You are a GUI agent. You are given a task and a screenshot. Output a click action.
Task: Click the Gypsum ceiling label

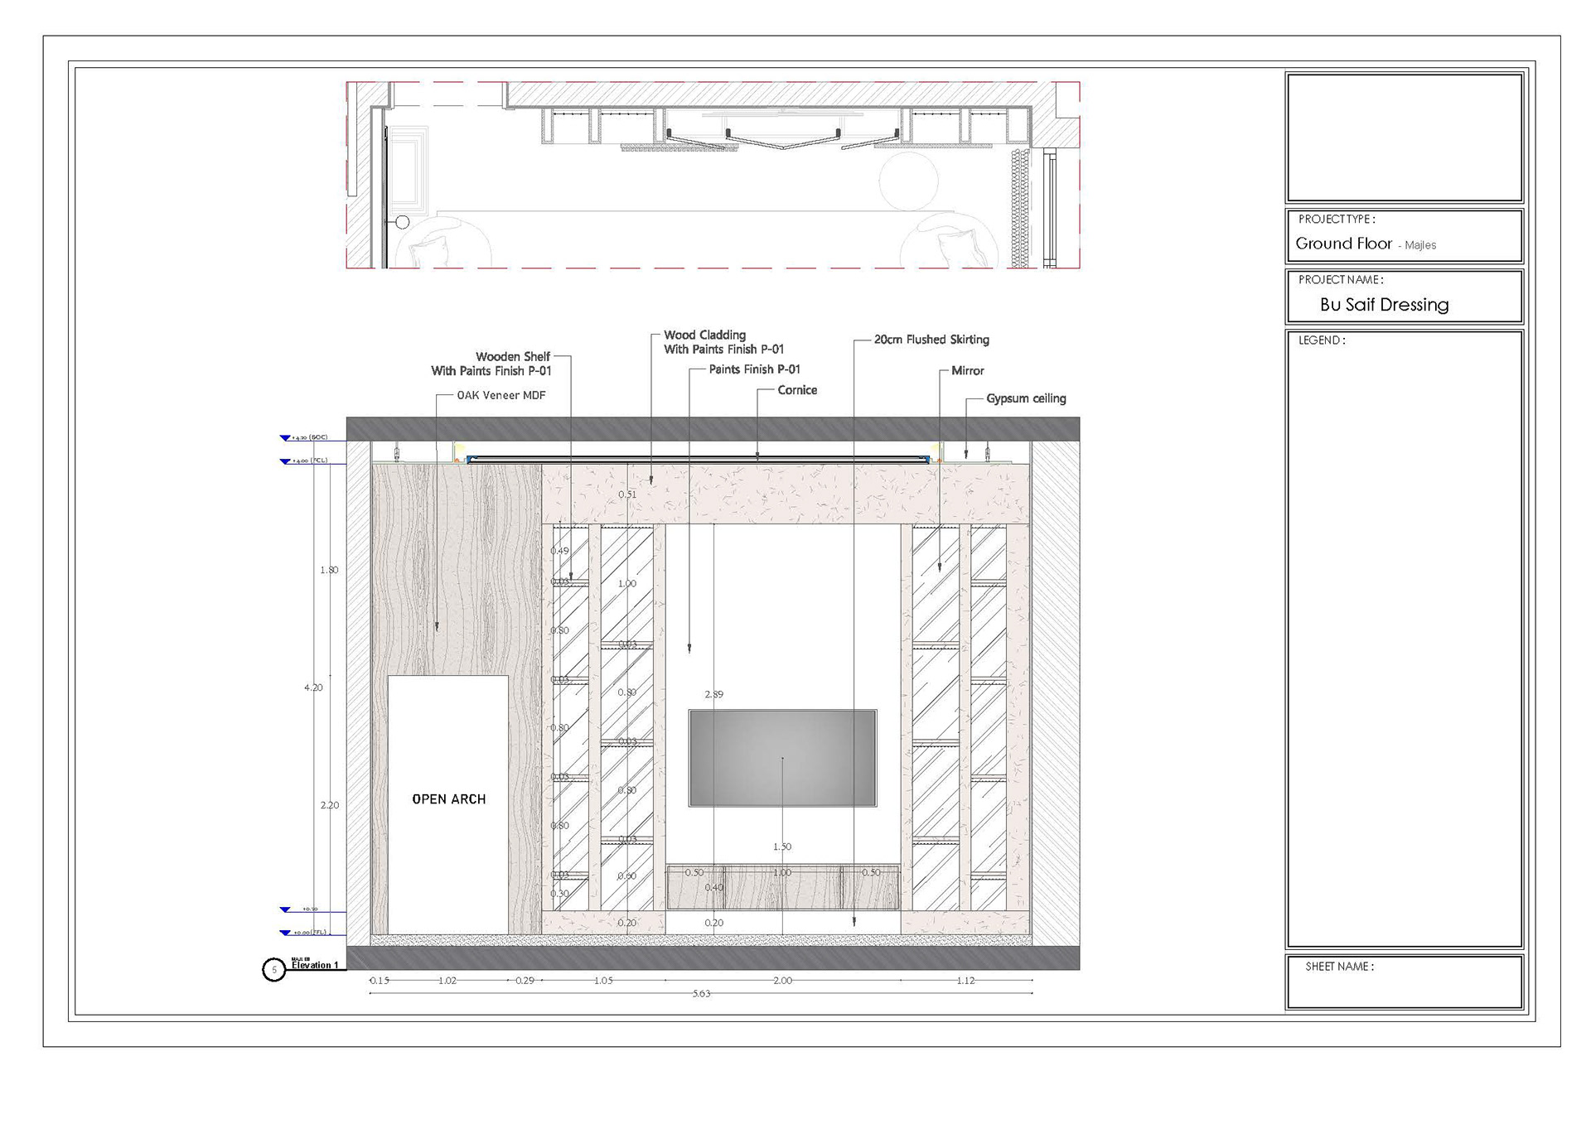pos(1026,398)
